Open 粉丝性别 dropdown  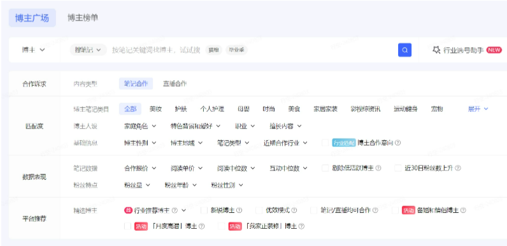coord(227,186)
